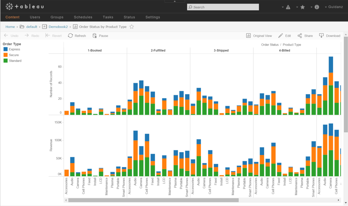The width and height of the screenshot is (348, 206).
Task: Click the Demobook2 workbook icon
Action: point(45,27)
